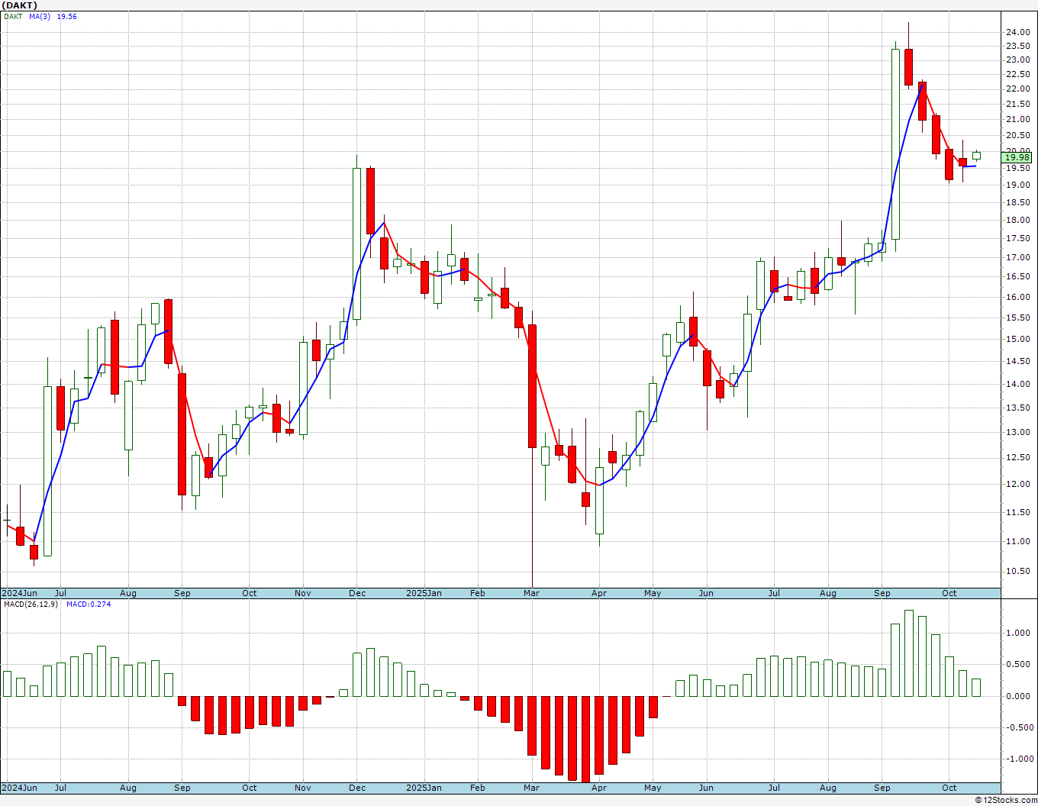Click the -1.000 MACD axis label
The image size is (1038, 806).
pos(1019,759)
